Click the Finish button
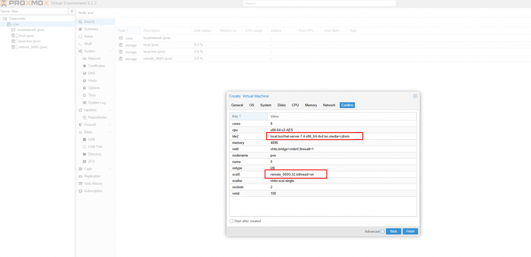531x257 pixels. pyautogui.click(x=410, y=231)
